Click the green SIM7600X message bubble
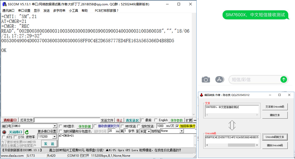The height and width of the screenshot is (159, 295). [x=255, y=15]
